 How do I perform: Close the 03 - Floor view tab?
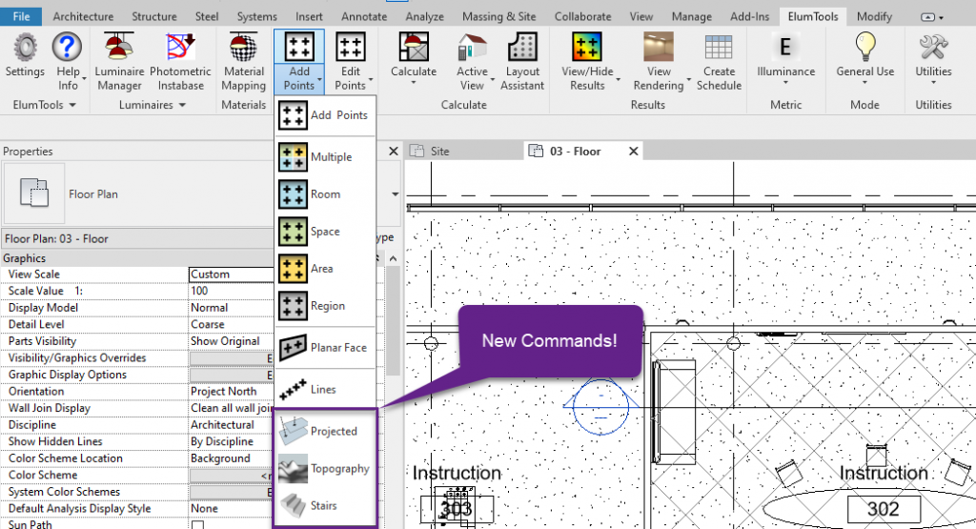click(x=633, y=152)
